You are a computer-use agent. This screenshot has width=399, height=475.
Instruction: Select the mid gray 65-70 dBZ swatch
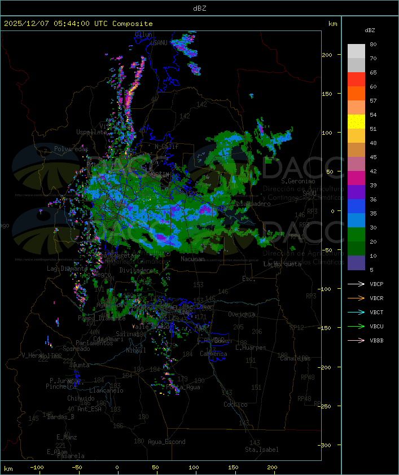356,65
